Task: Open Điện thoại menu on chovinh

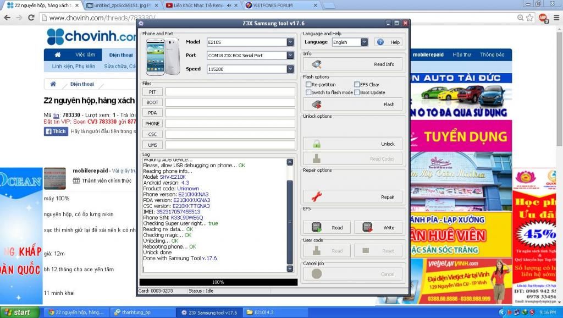Action: pos(121,55)
